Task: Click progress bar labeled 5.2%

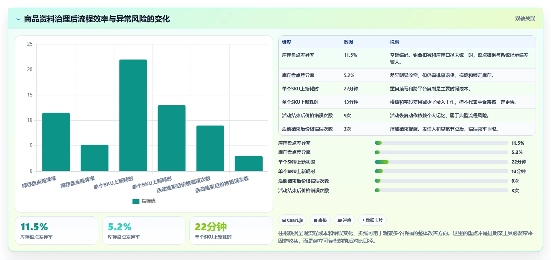Action: 442,152
